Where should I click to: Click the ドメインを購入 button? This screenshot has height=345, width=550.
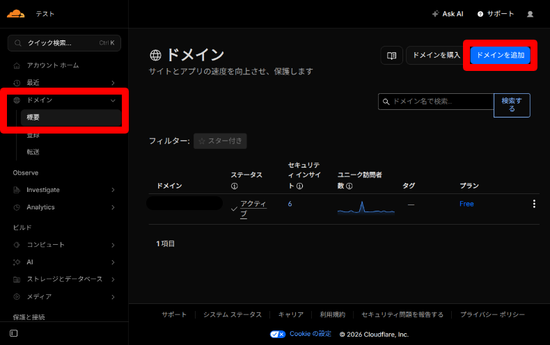tap(437, 55)
